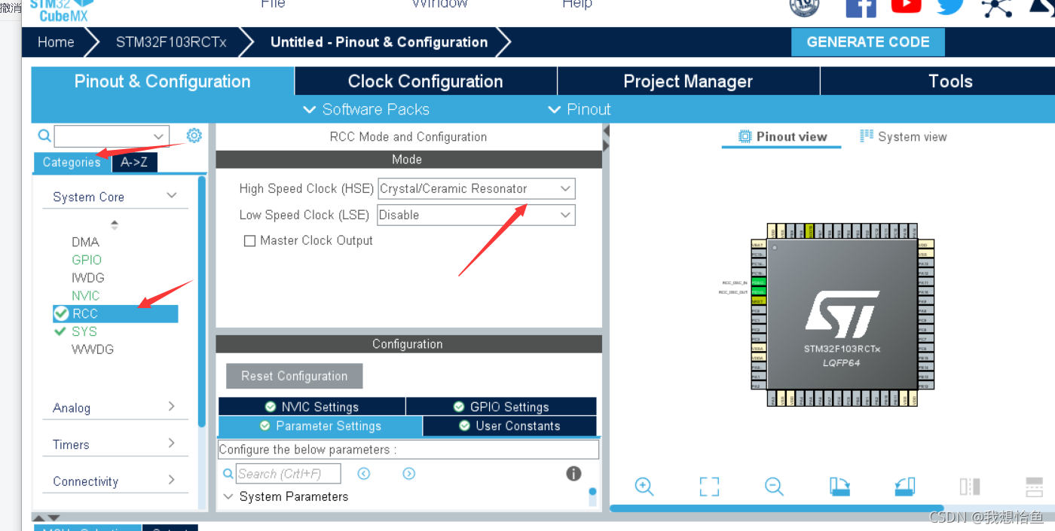Collapse the bottom panel with the arrow handles

[x=47, y=517]
